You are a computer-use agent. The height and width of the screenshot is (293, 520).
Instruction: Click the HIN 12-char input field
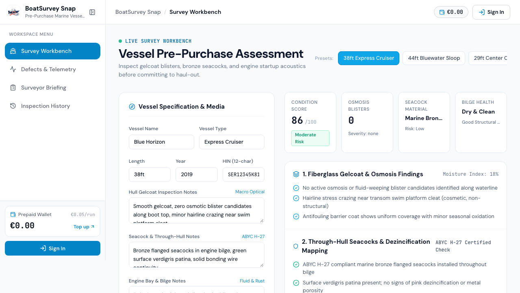[x=243, y=175]
